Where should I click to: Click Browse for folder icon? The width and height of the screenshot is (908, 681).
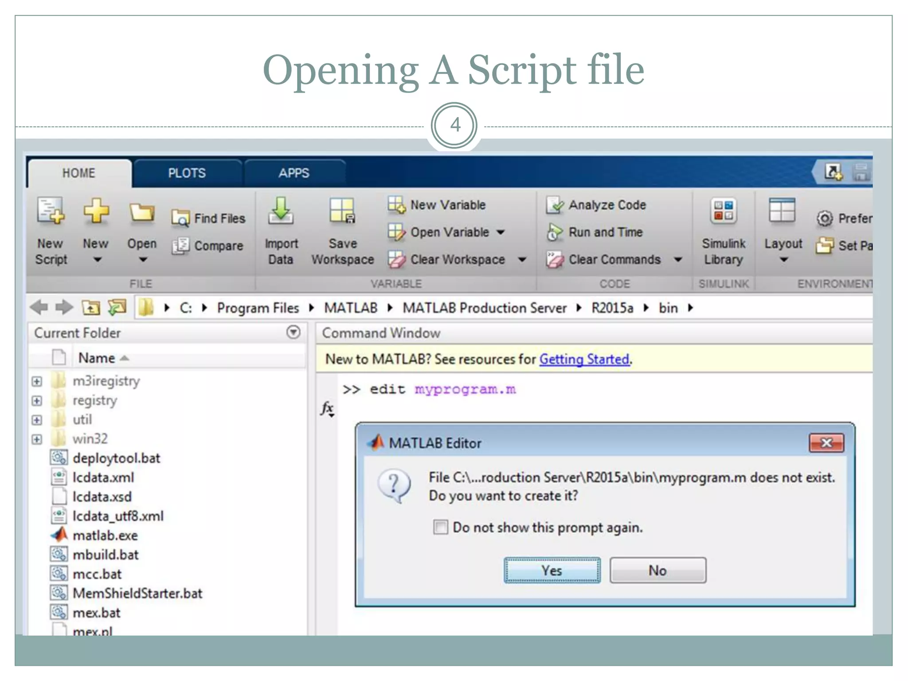[117, 307]
